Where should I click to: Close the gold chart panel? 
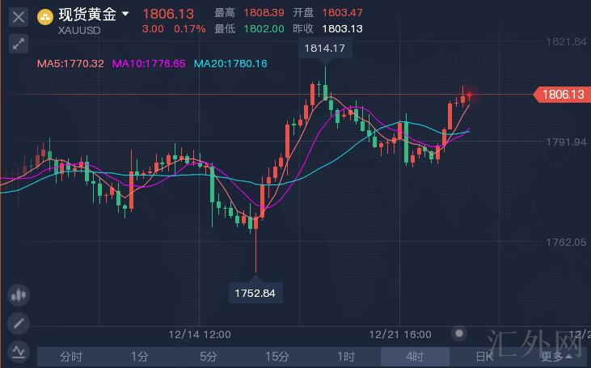(x=19, y=17)
